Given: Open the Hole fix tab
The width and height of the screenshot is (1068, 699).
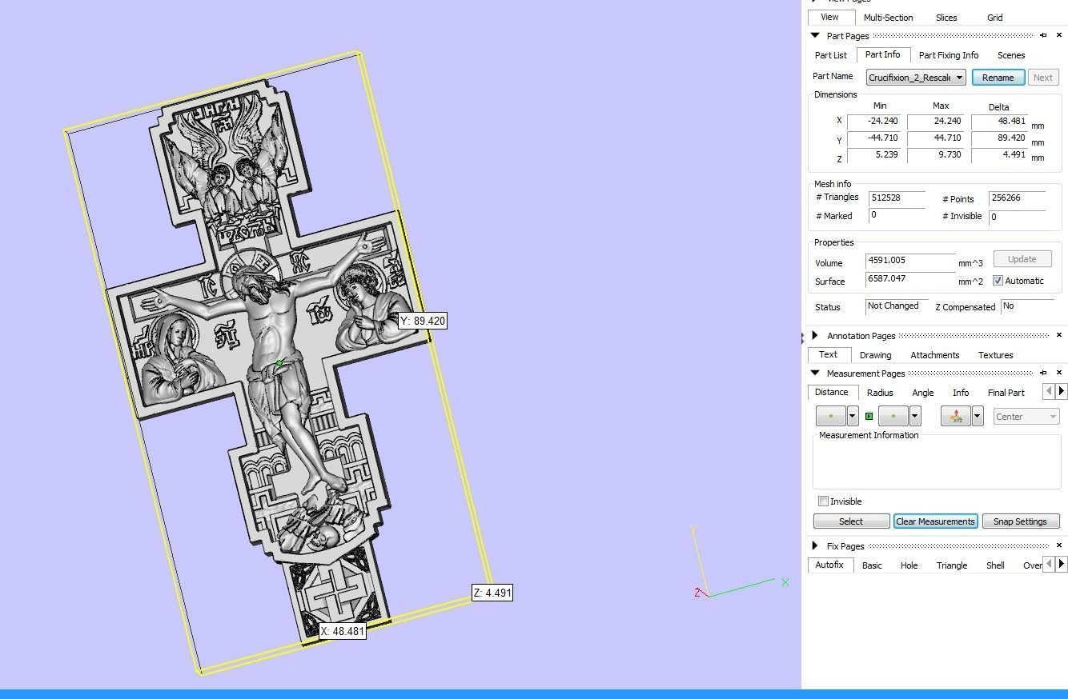Looking at the screenshot, I should pos(909,565).
